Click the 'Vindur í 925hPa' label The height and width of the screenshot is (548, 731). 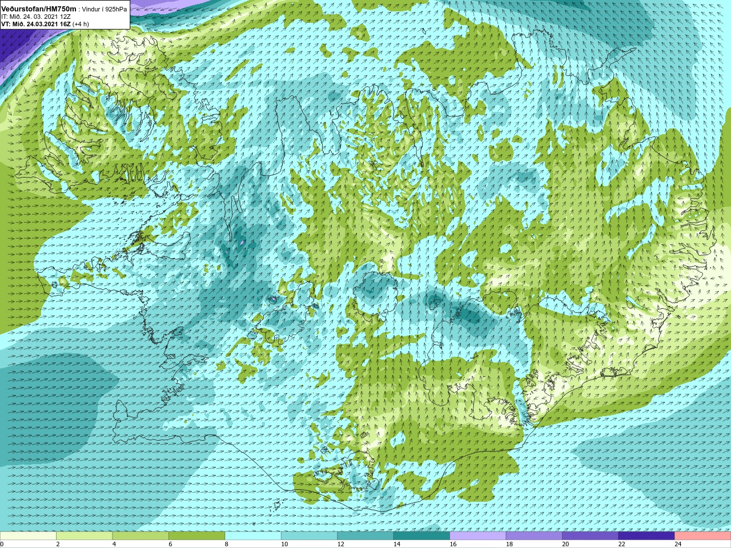click(105, 10)
